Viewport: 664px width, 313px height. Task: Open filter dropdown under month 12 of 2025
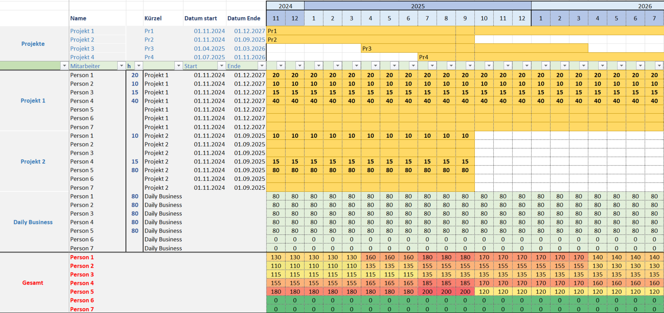click(x=527, y=66)
